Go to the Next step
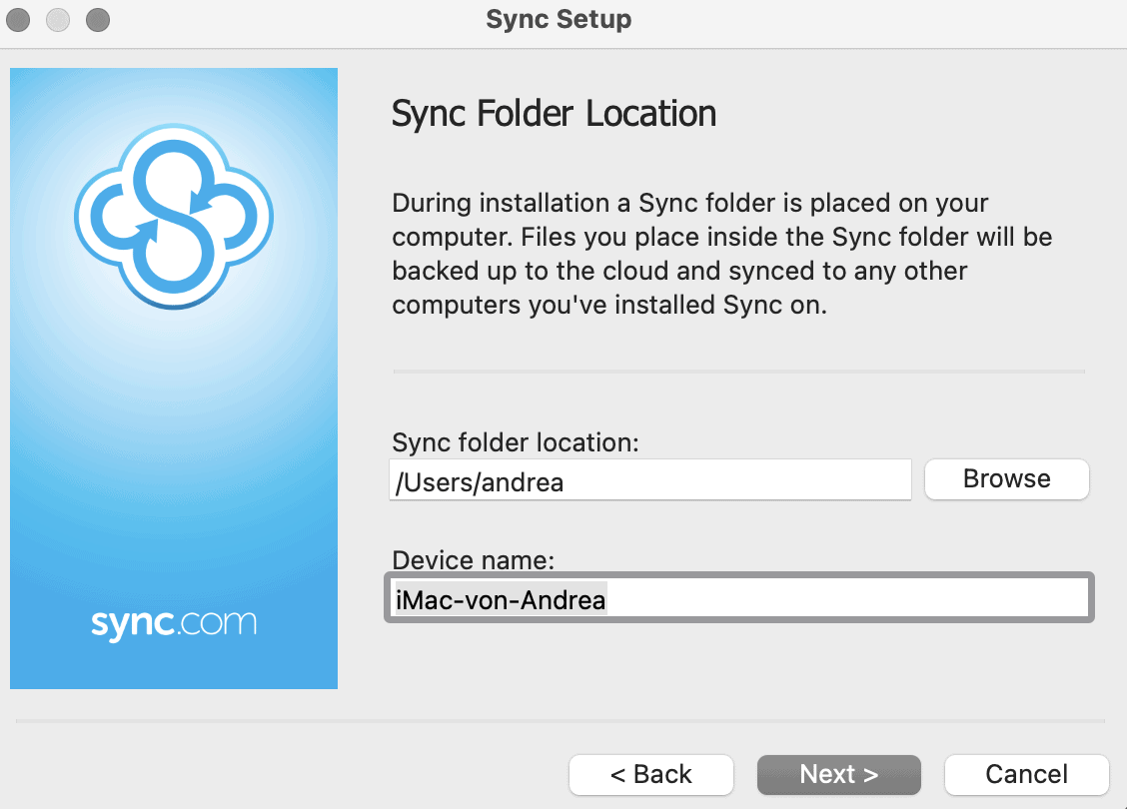The image size is (1127, 809). [x=839, y=774]
